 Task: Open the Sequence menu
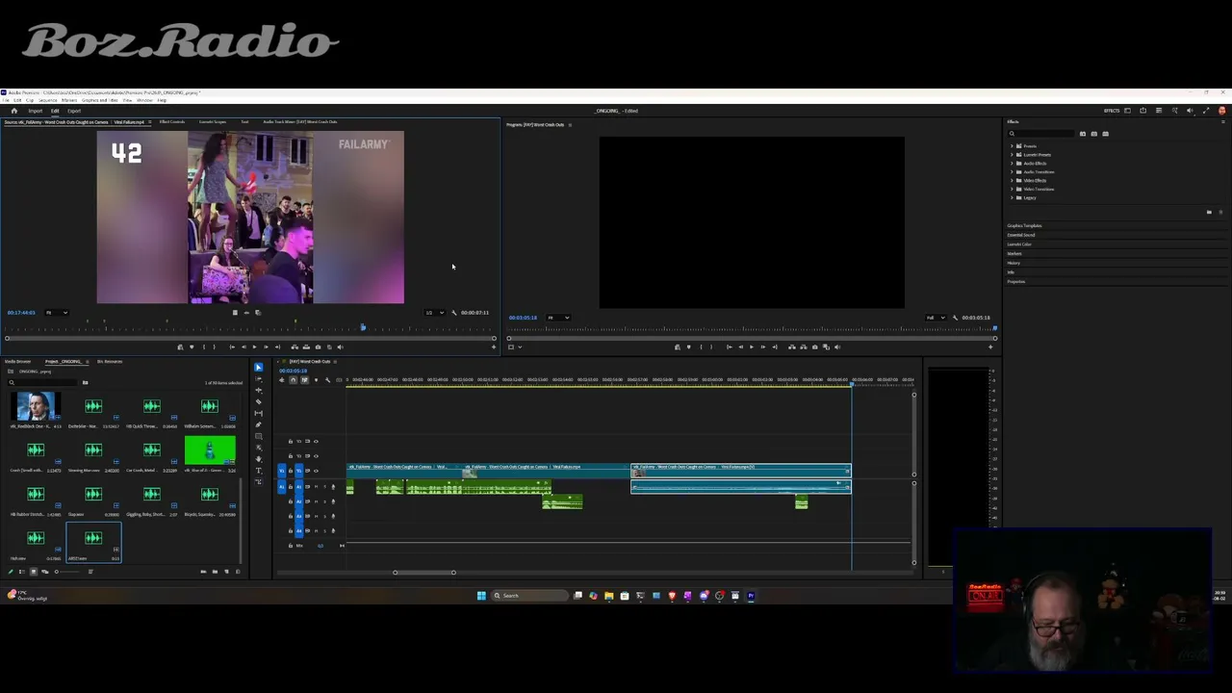tap(48, 100)
